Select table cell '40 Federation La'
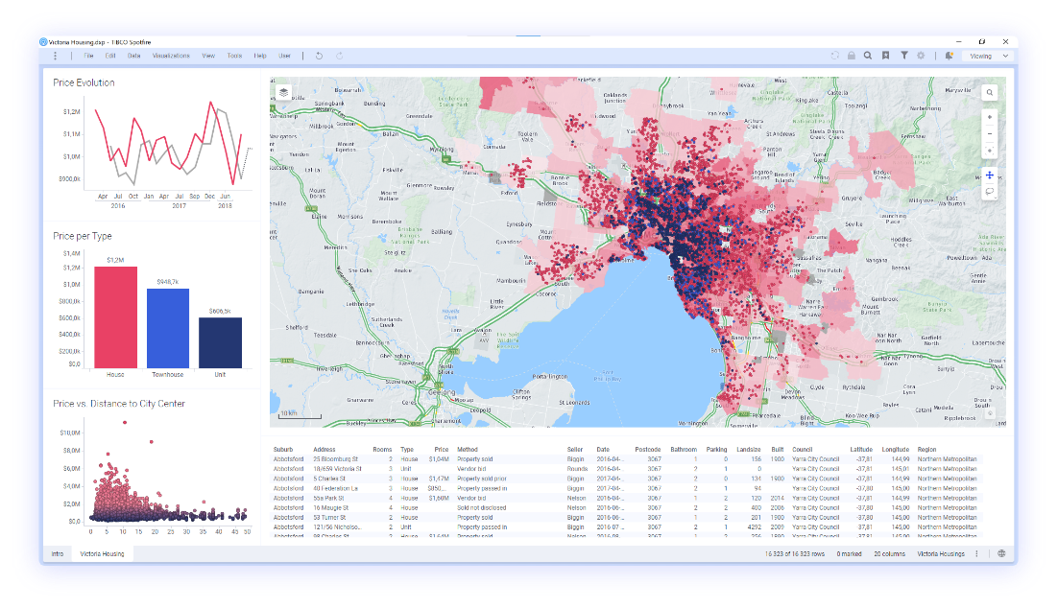This screenshot has width=1058, height=608. coord(335,488)
